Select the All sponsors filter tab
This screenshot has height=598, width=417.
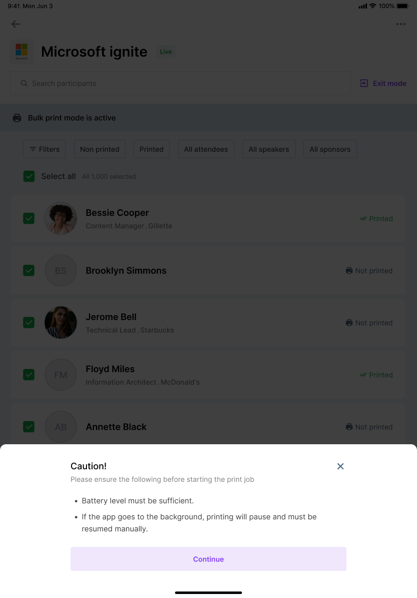point(330,149)
